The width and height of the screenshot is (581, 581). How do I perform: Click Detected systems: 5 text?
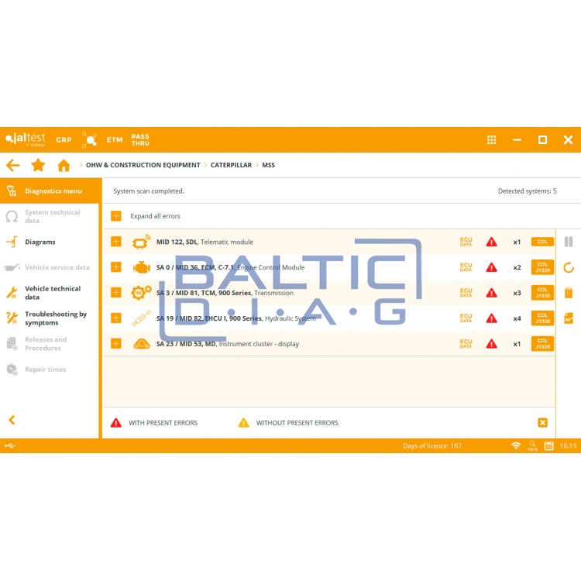point(527,191)
